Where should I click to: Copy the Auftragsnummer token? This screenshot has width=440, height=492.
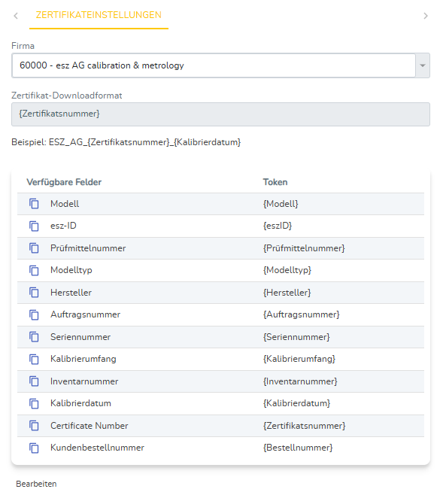pos(34,314)
